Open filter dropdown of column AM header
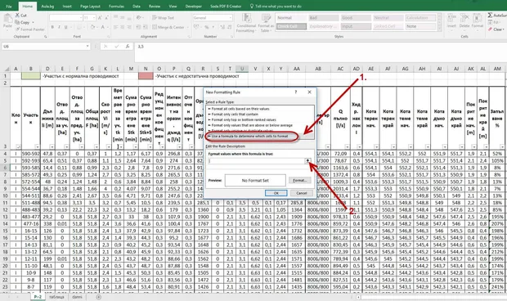The image size is (507, 301). (501, 146)
